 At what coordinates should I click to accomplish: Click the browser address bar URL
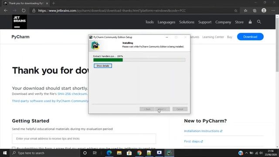(112, 10)
